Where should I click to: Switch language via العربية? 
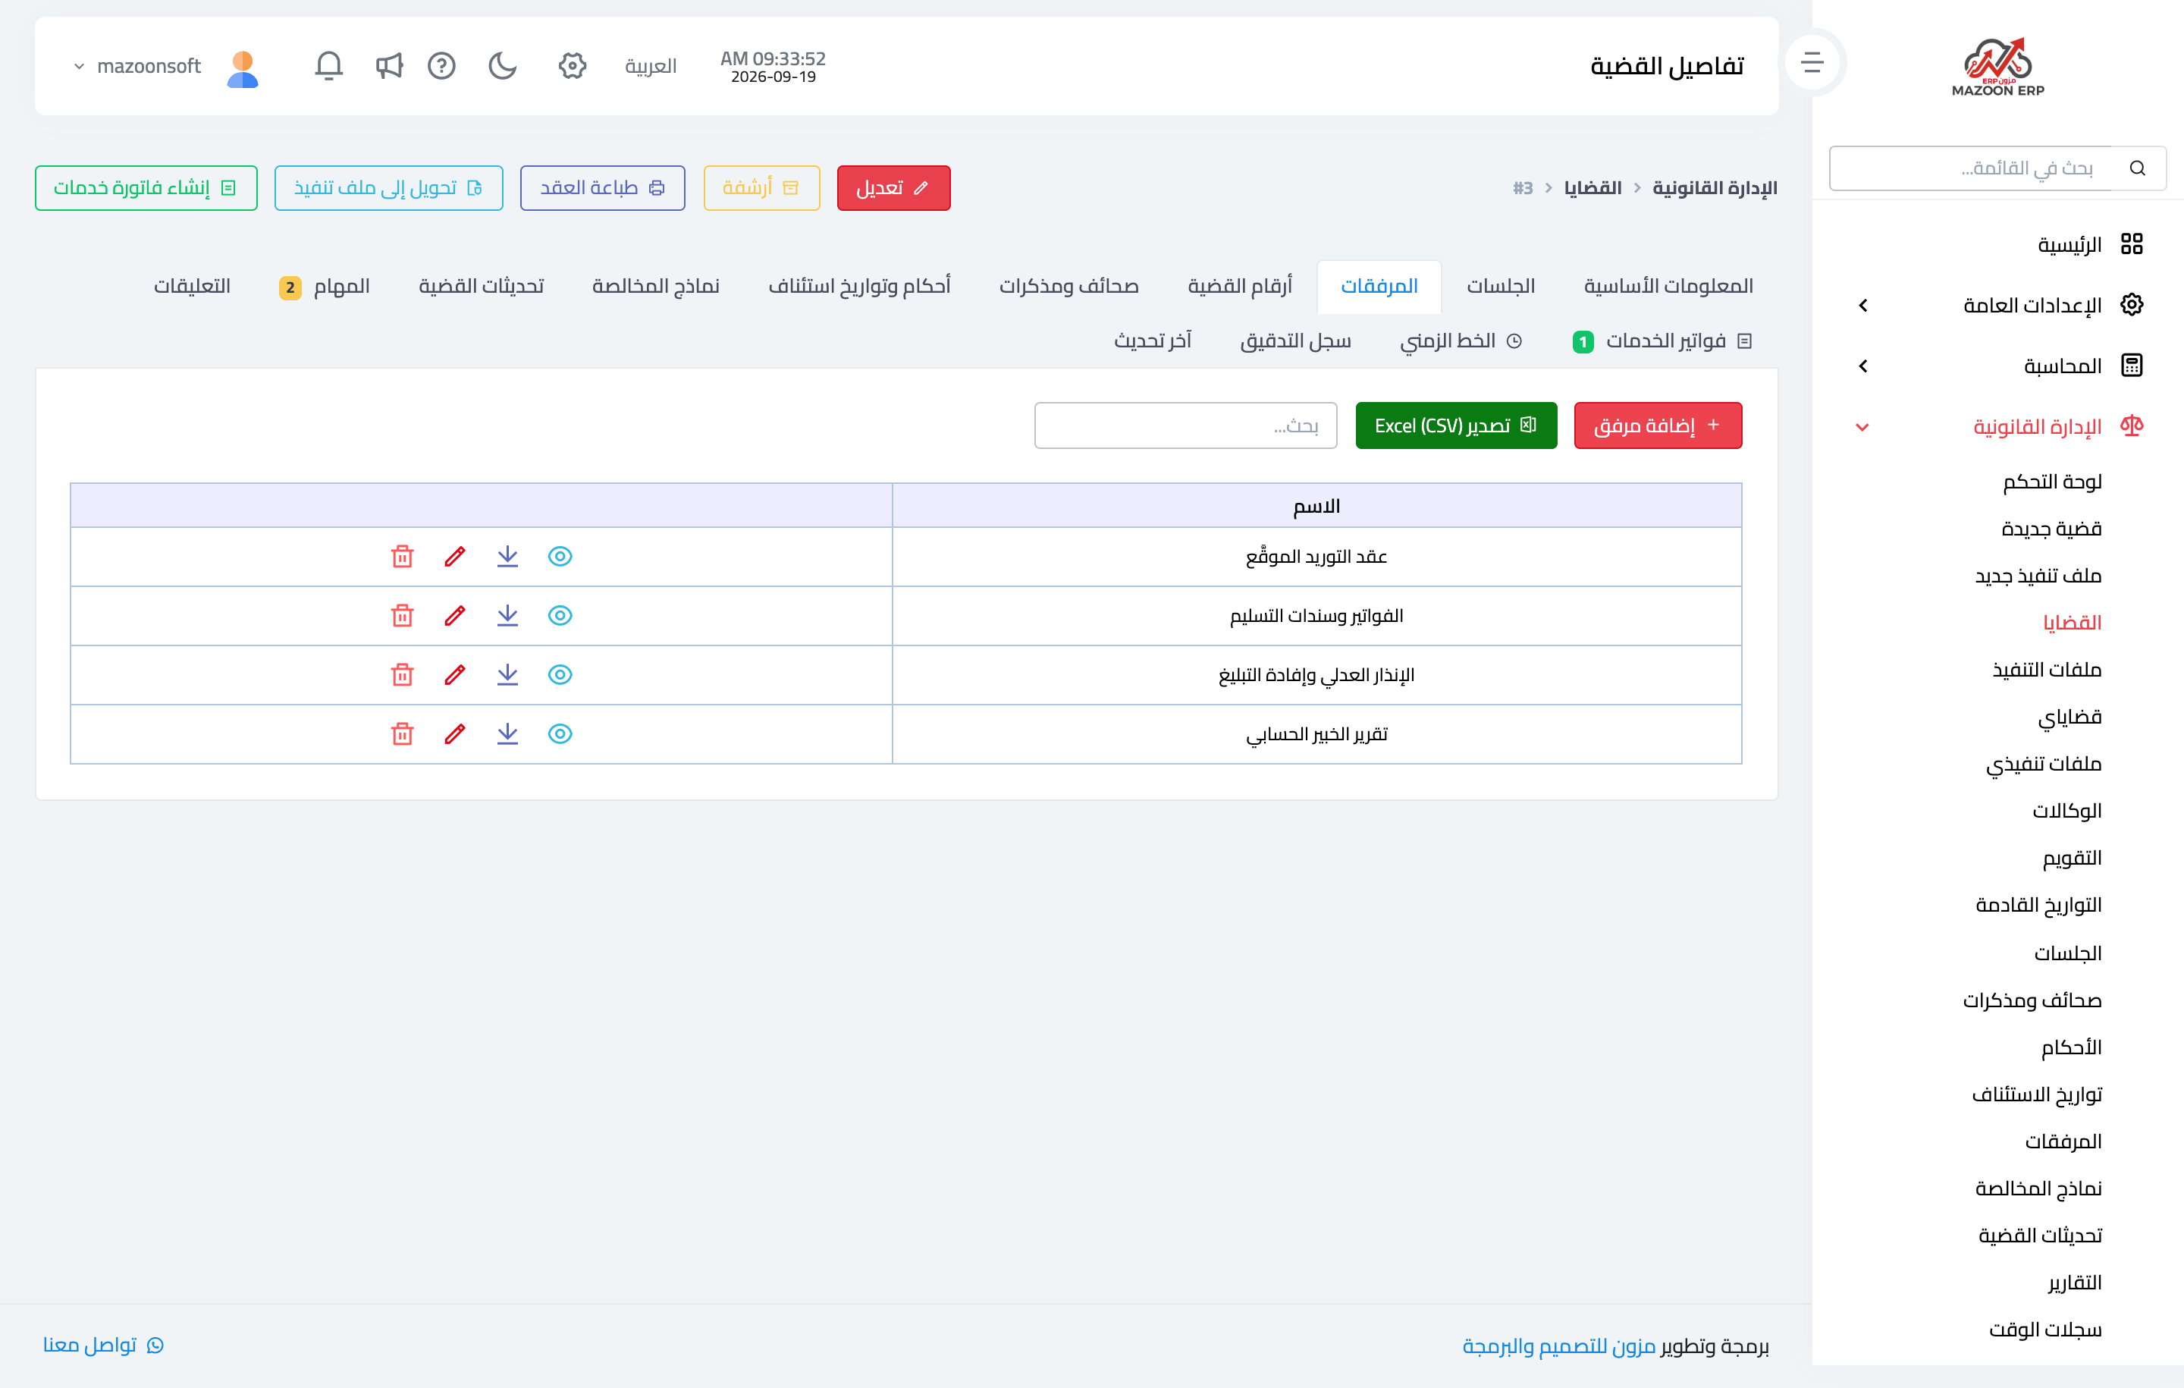[651, 65]
